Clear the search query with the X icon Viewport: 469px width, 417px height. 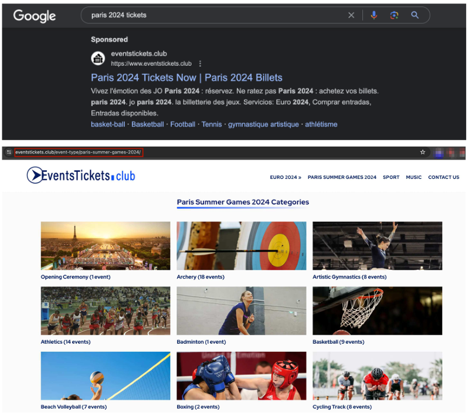coord(351,15)
